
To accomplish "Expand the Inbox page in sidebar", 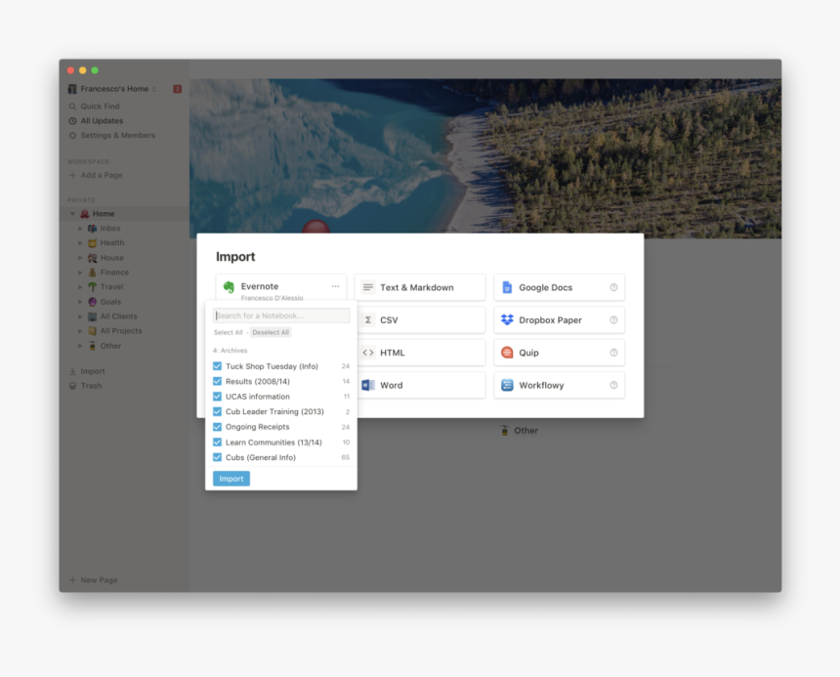I will pos(80,229).
